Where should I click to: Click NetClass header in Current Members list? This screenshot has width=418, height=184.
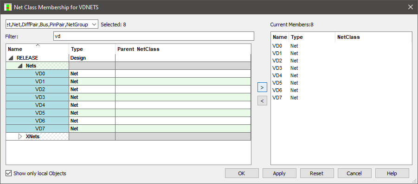(373, 37)
